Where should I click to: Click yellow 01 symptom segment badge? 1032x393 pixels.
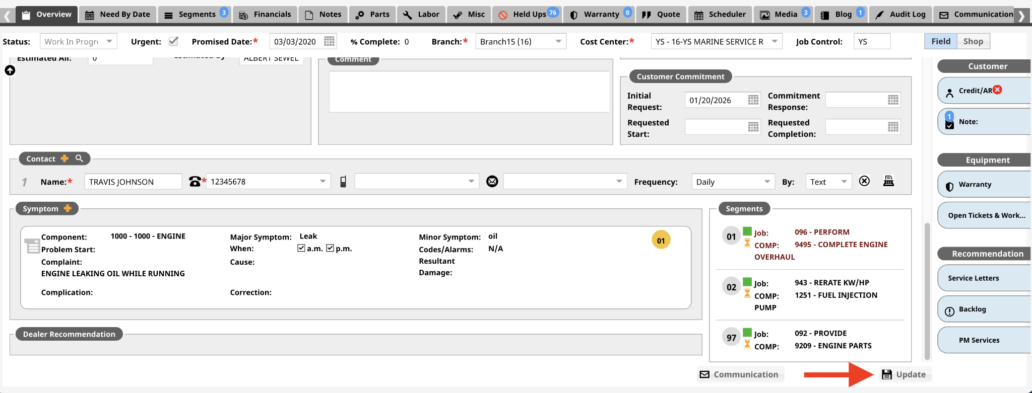[661, 241]
